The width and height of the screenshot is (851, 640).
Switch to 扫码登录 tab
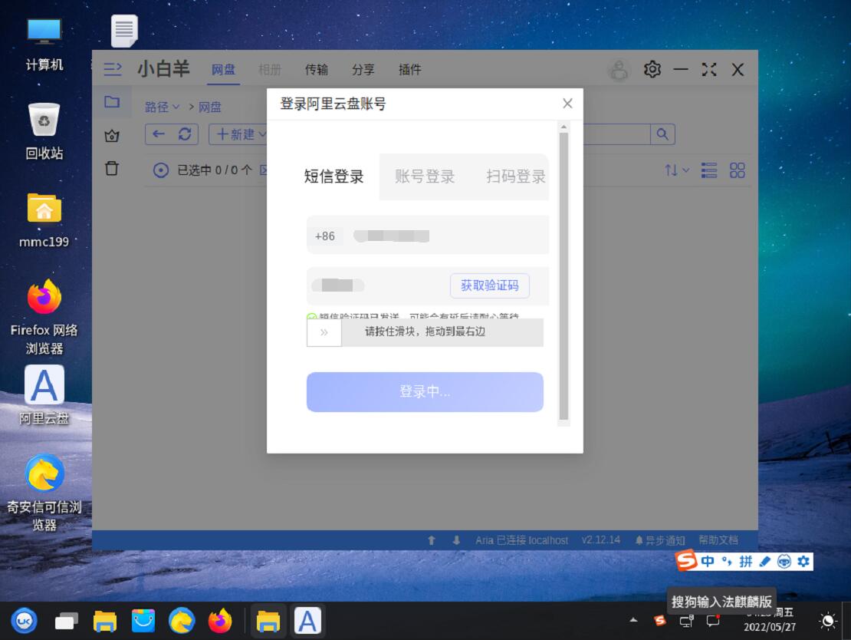[x=516, y=176]
